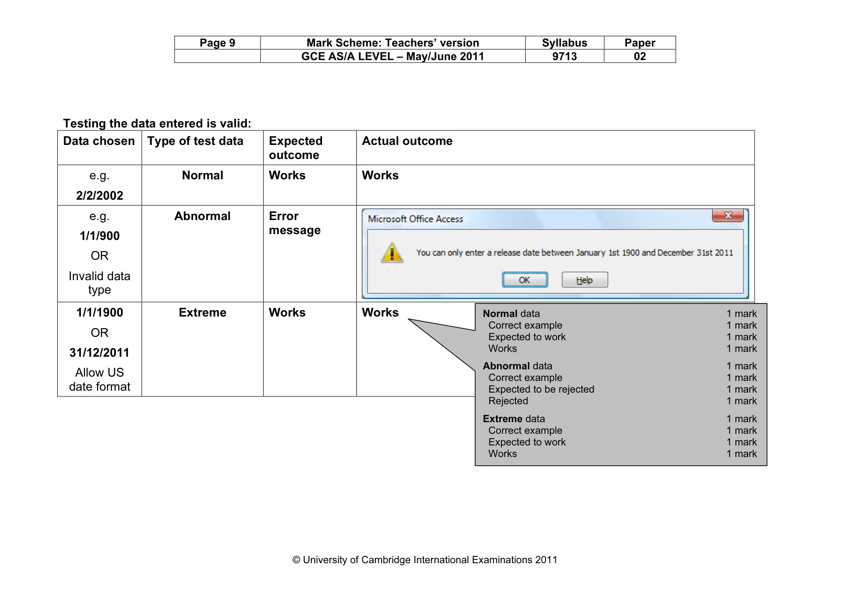This screenshot has height=601, width=851.
Task: Click 'Extreme data' in the marks callout
Action: tap(514, 419)
